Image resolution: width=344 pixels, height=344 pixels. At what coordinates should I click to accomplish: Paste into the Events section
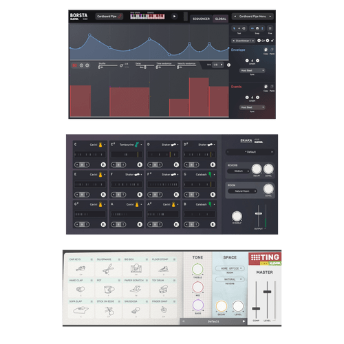tap(272, 87)
